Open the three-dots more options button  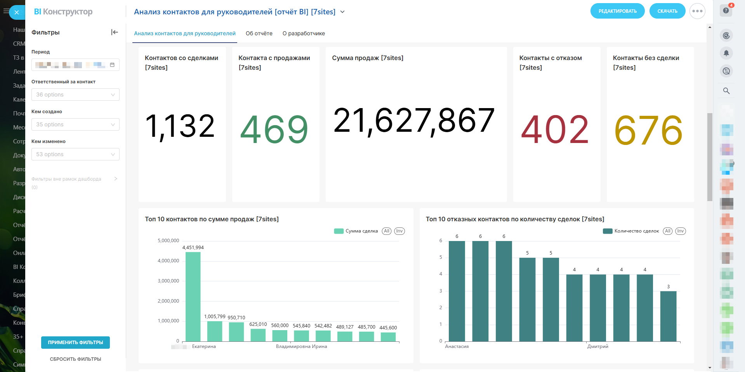point(697,11)
